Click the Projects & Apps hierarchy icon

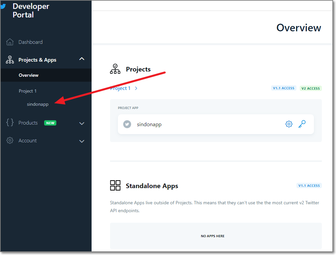coord(10,60)
